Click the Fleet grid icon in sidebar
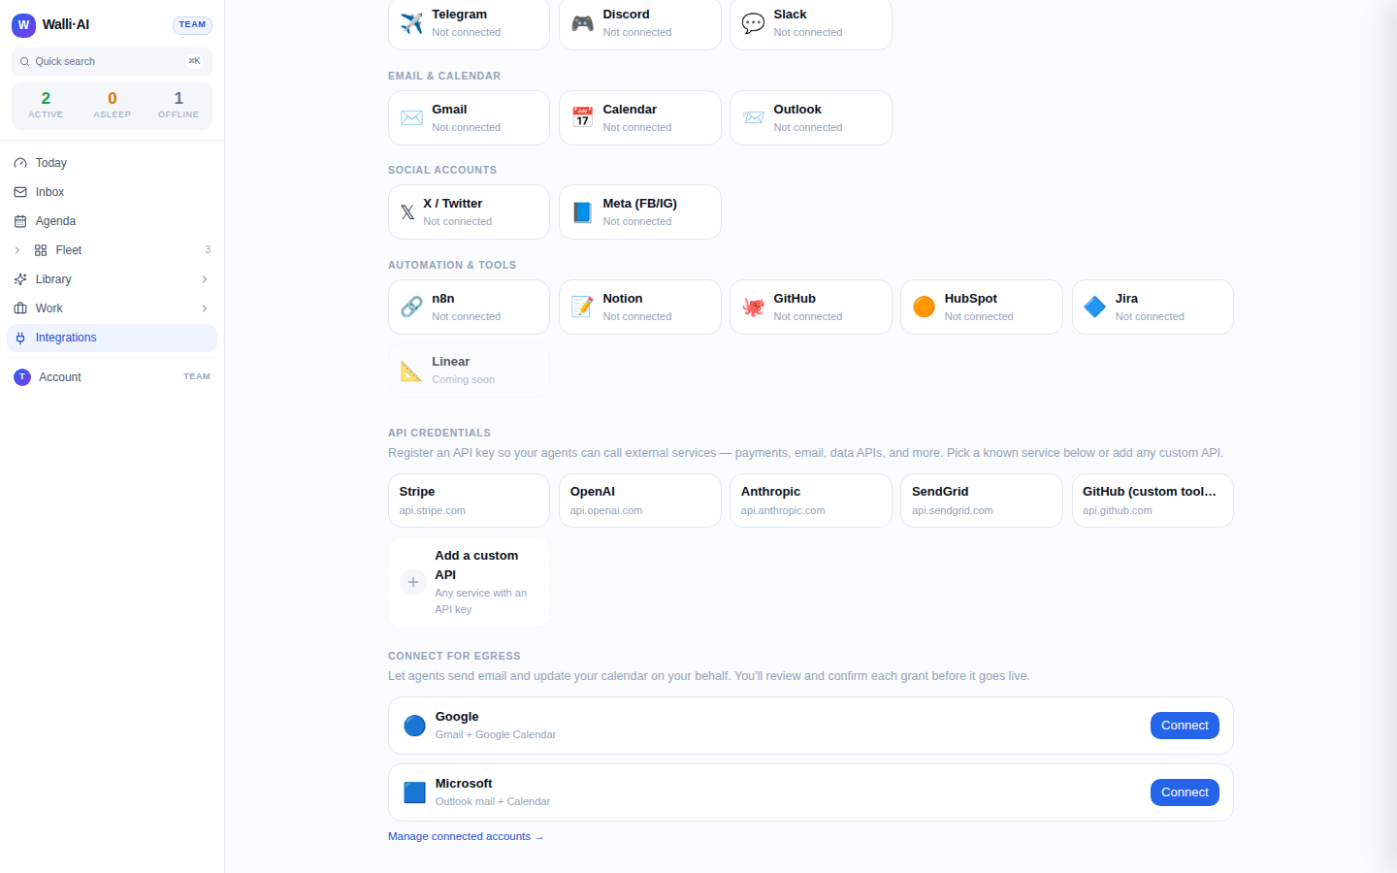 click(41, 250)
